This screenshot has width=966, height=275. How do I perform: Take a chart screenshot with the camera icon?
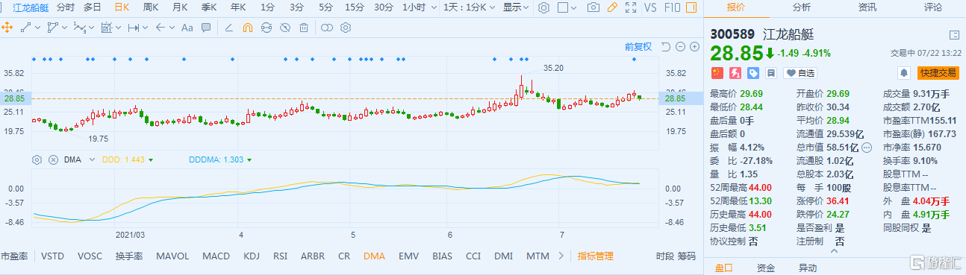click(593, 7)
